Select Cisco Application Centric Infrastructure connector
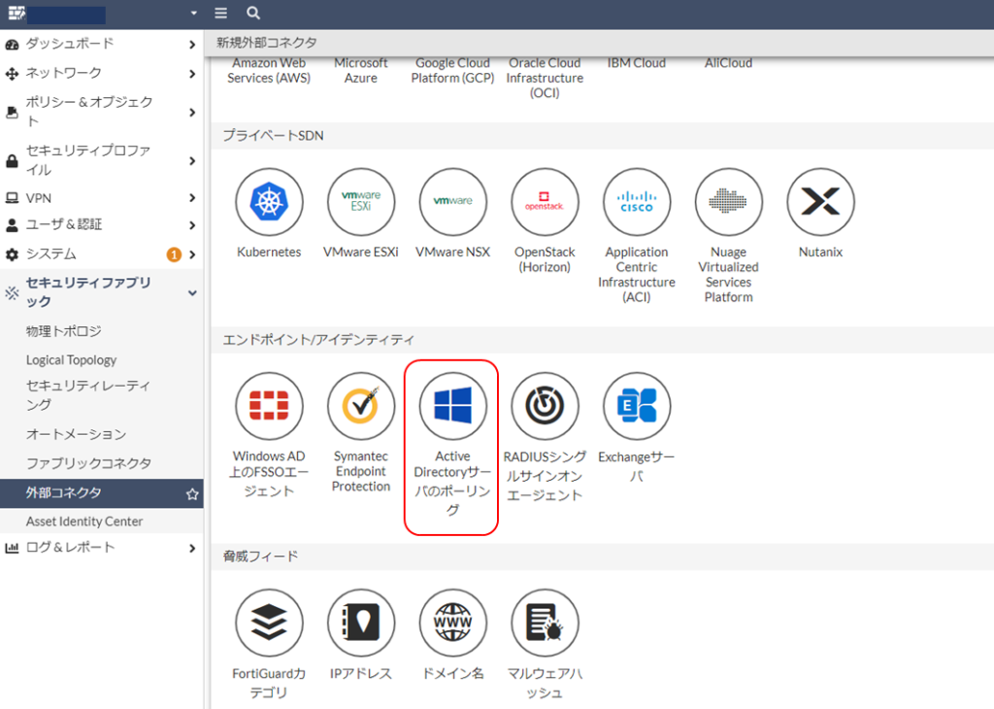This screenshot has height=709, width=994. (637, 202)
